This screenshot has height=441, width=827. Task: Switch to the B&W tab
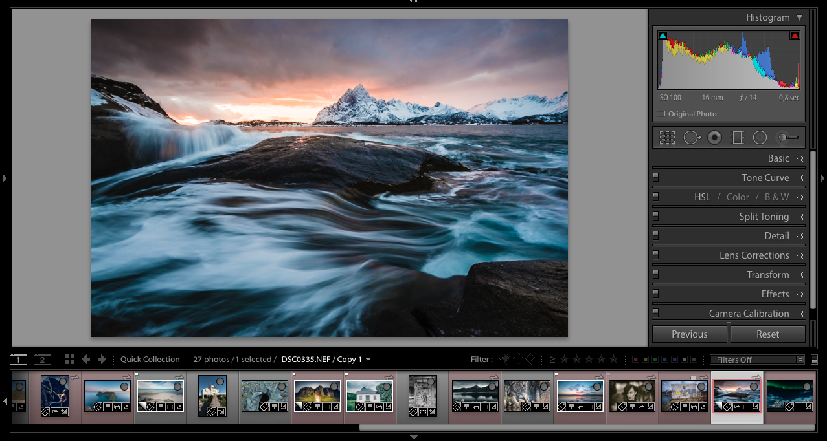[776, 197]
